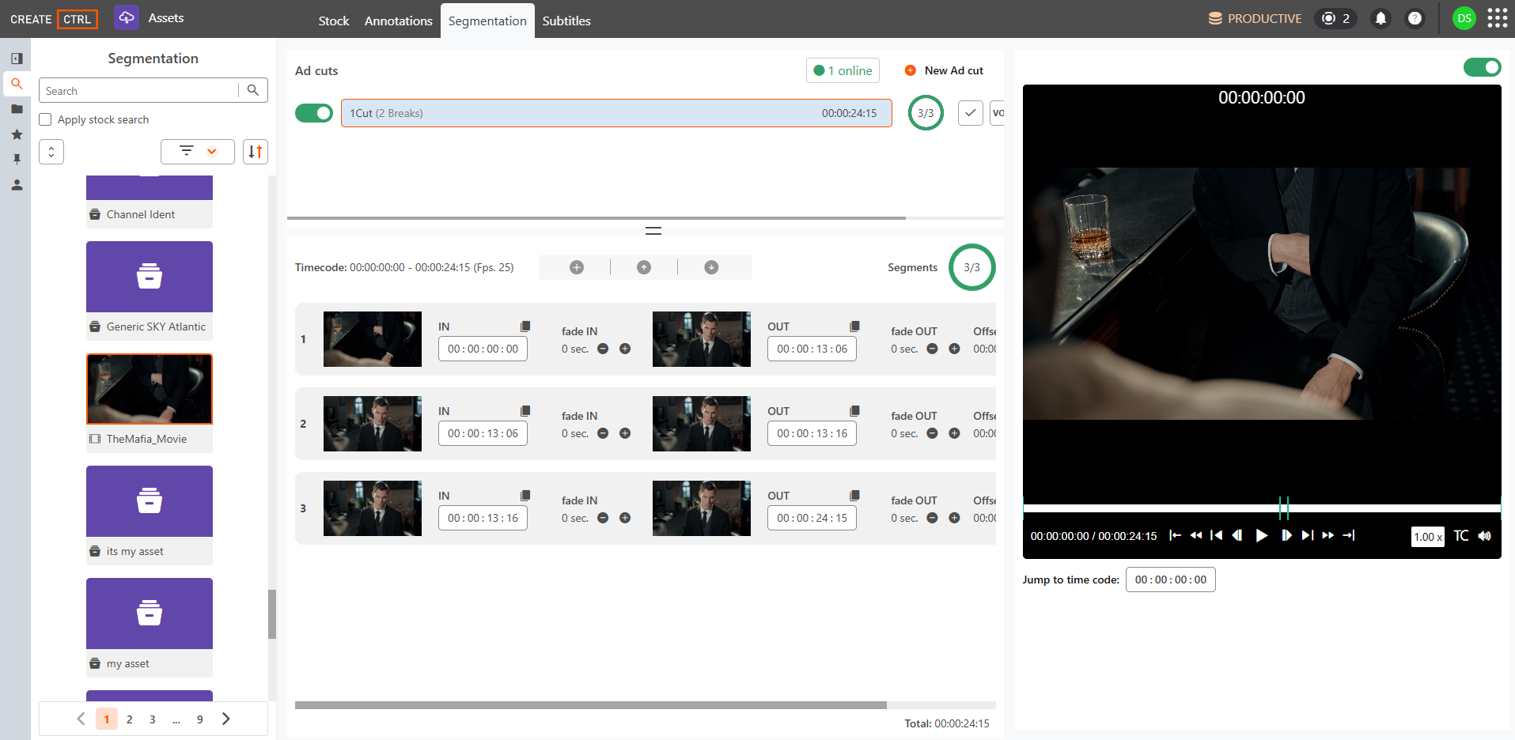Screen dimensions: 1515x740
Task: Click the add segment plus icon
Action: [577, 267]
